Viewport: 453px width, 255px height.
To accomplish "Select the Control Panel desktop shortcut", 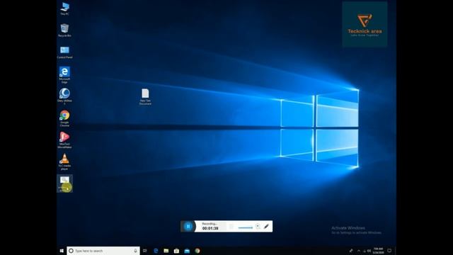I will point(64,52).
